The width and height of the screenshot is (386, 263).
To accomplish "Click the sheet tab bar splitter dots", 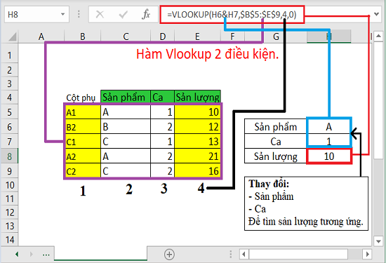I will pyautogui.click(x=231, y=254).
